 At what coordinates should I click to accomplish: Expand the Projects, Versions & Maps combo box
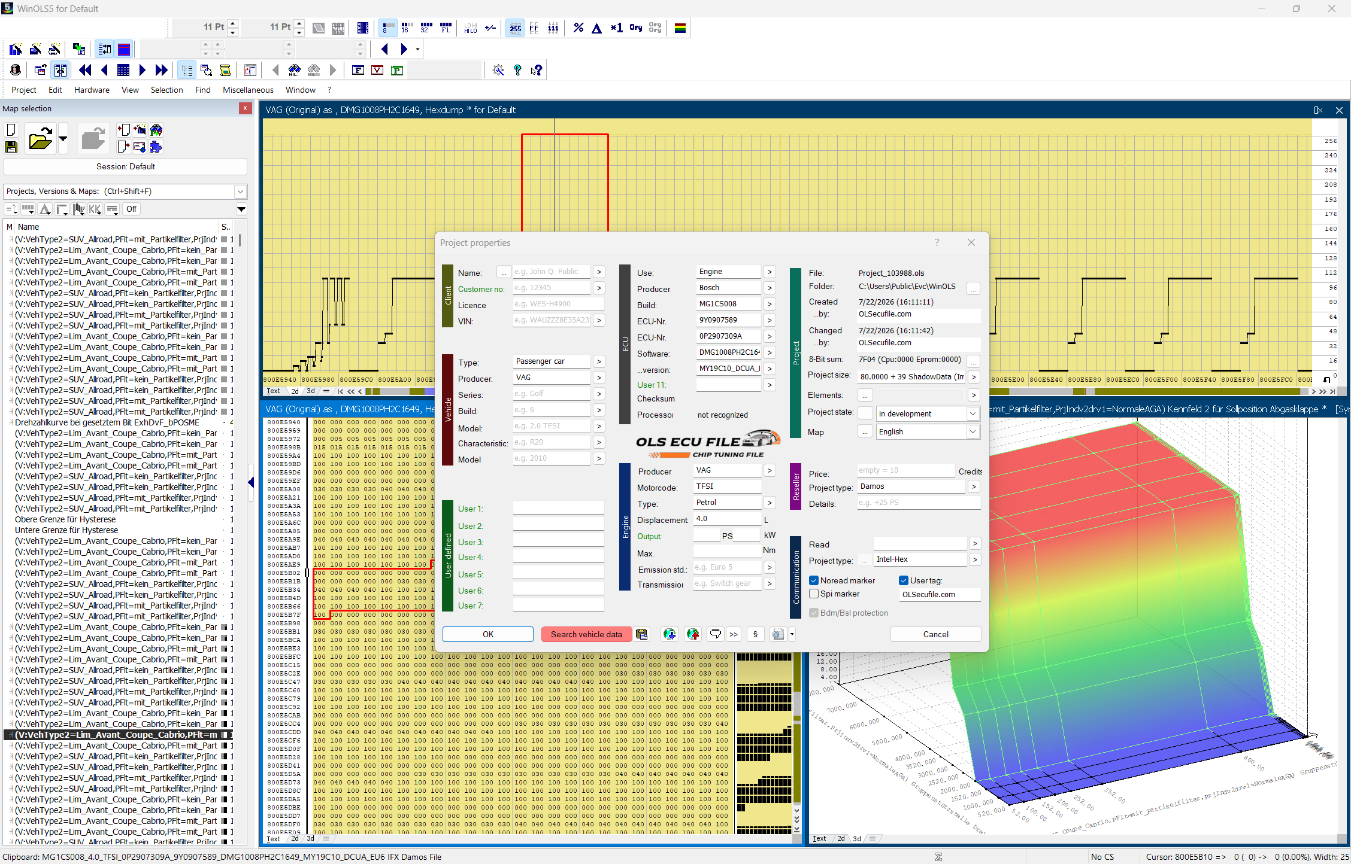(240, 191)
